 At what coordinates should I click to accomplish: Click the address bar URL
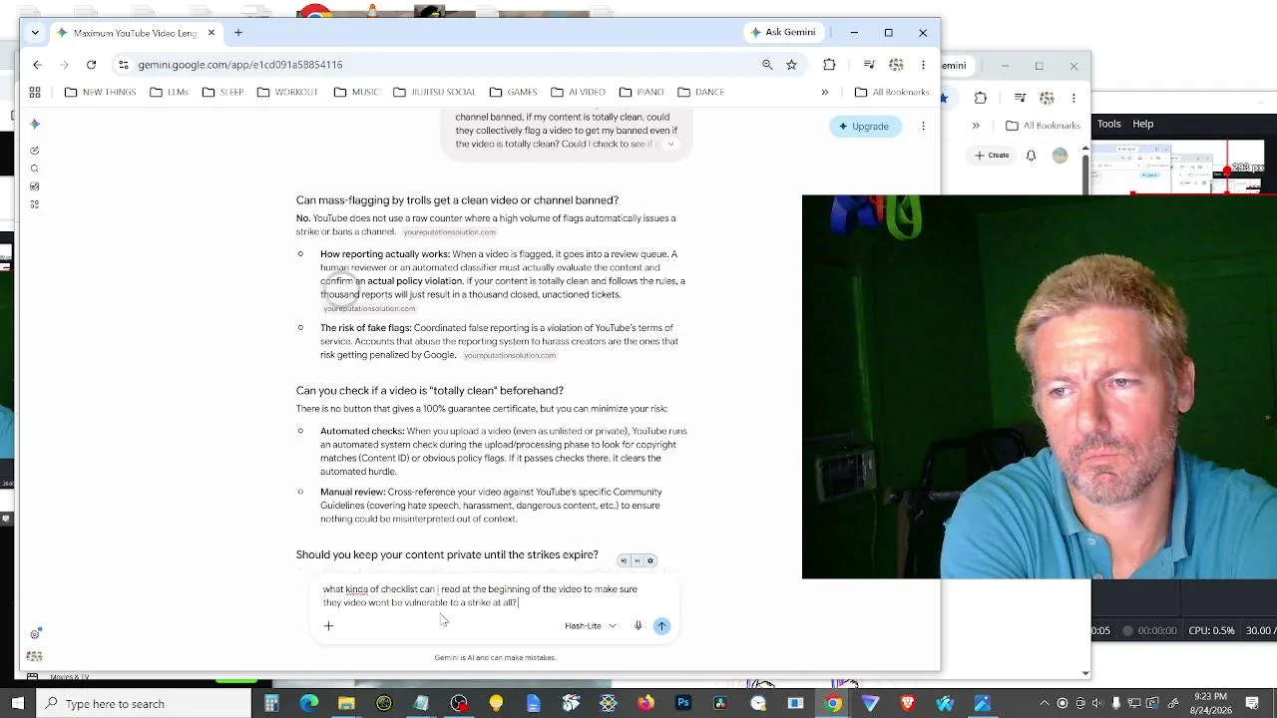point(240,65)
